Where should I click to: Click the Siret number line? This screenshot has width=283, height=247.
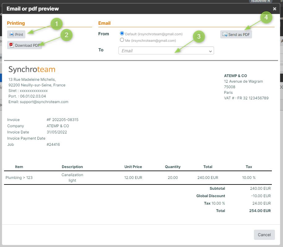point(28,91)
